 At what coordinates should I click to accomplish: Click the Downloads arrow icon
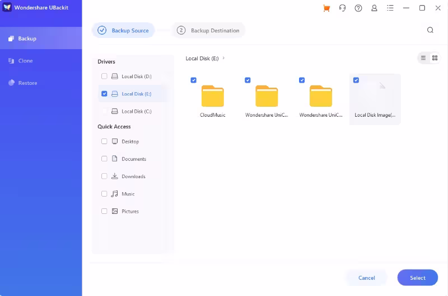115,176
